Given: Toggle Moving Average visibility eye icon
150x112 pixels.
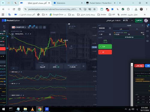Looking at the screenshot, I should pos(26,34).
